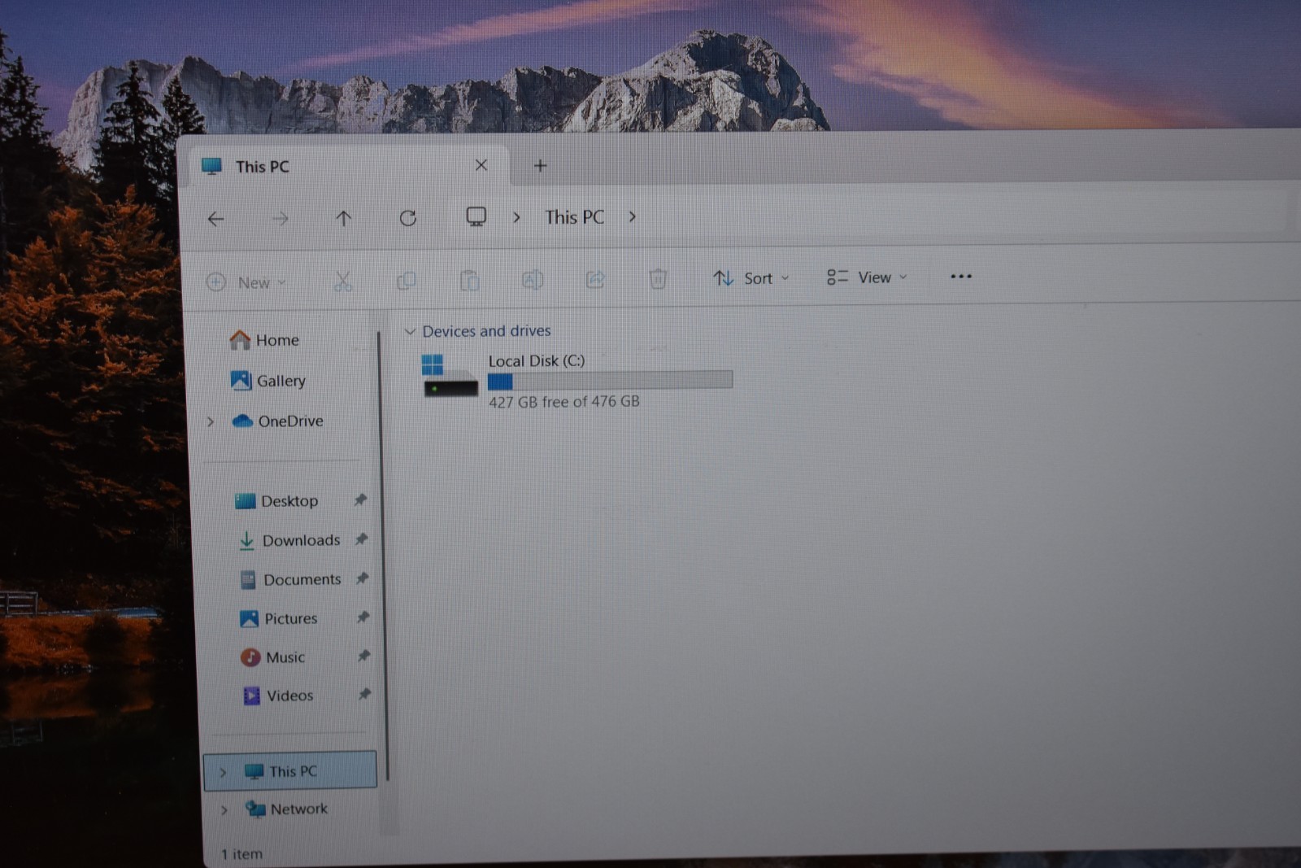
Task: Add a new tab with plus button
Action: [540, 166]
